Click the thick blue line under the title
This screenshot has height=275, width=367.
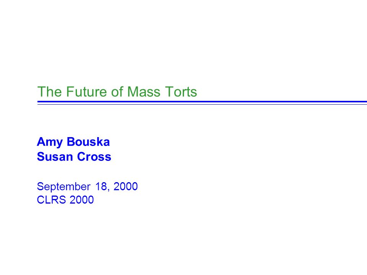point(202,102)
